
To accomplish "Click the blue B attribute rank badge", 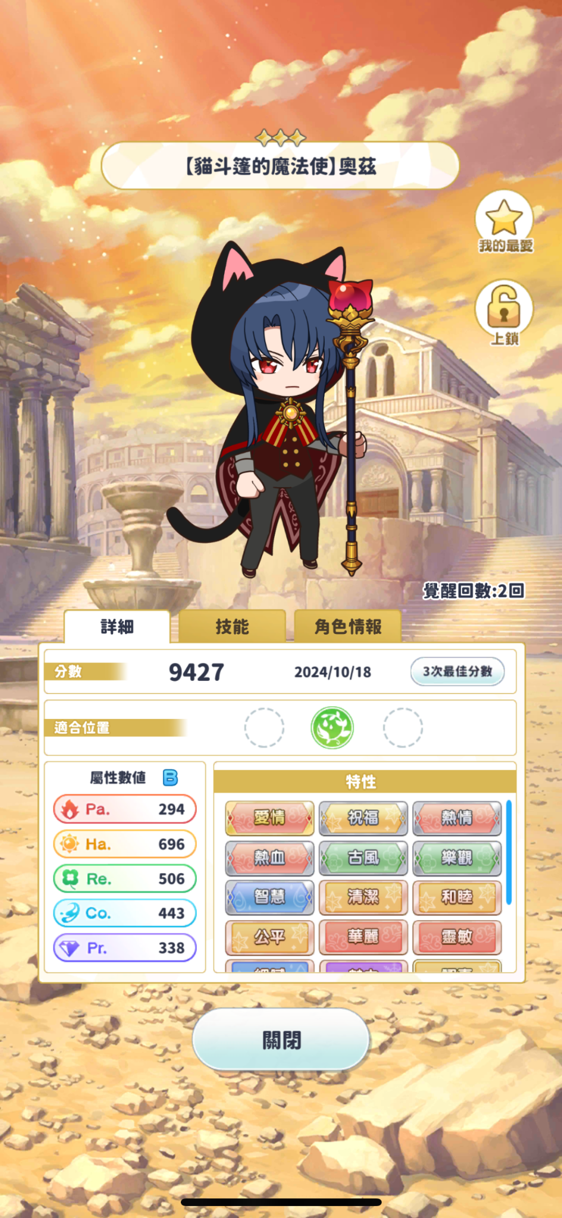I will (x=170, y=777).
